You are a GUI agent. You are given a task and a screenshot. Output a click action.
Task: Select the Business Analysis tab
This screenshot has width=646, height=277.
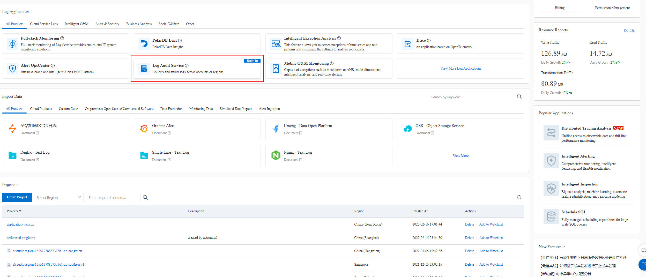coord(139,24)
